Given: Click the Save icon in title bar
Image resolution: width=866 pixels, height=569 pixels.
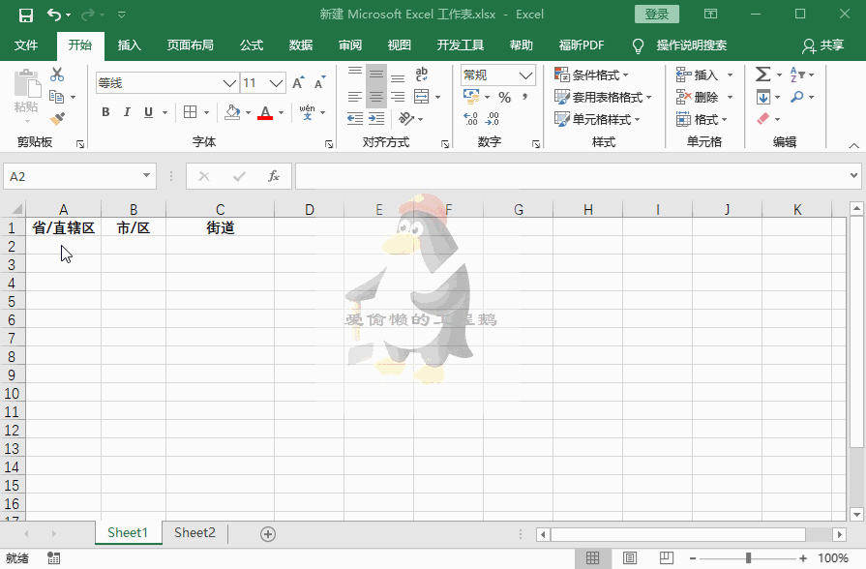Looking at the screenshot, I should pyautogui.click(x=25, y=15).
